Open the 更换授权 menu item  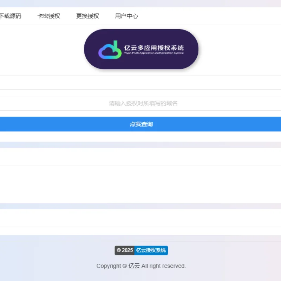(87, 16)
